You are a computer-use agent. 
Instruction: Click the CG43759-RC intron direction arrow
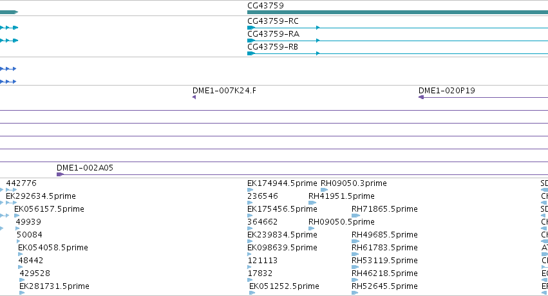[317, 28]
